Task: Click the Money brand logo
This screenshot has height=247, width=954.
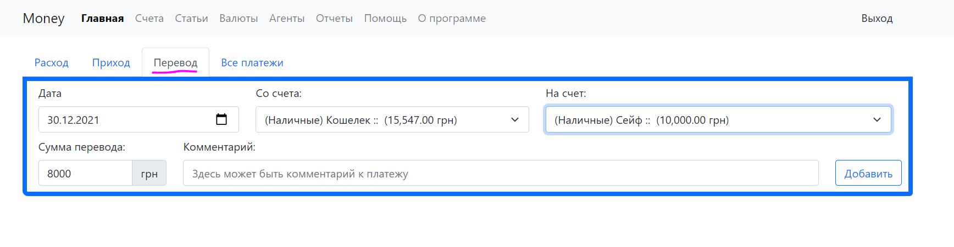Action: pos(43,18)
